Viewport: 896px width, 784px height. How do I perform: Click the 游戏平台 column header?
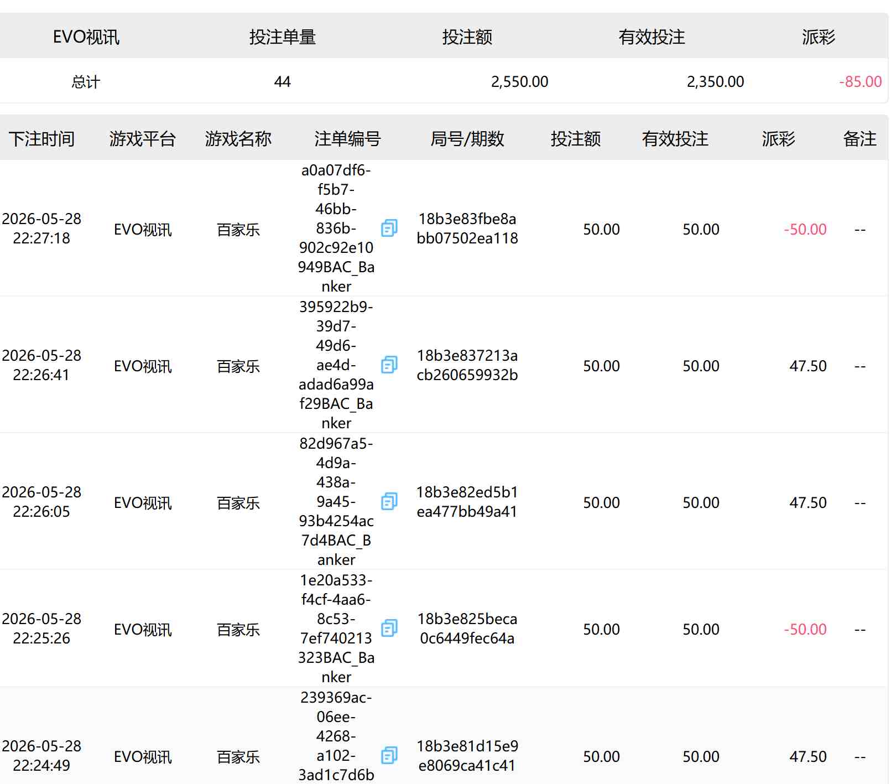pyautogui.click(x=143, y=138)
